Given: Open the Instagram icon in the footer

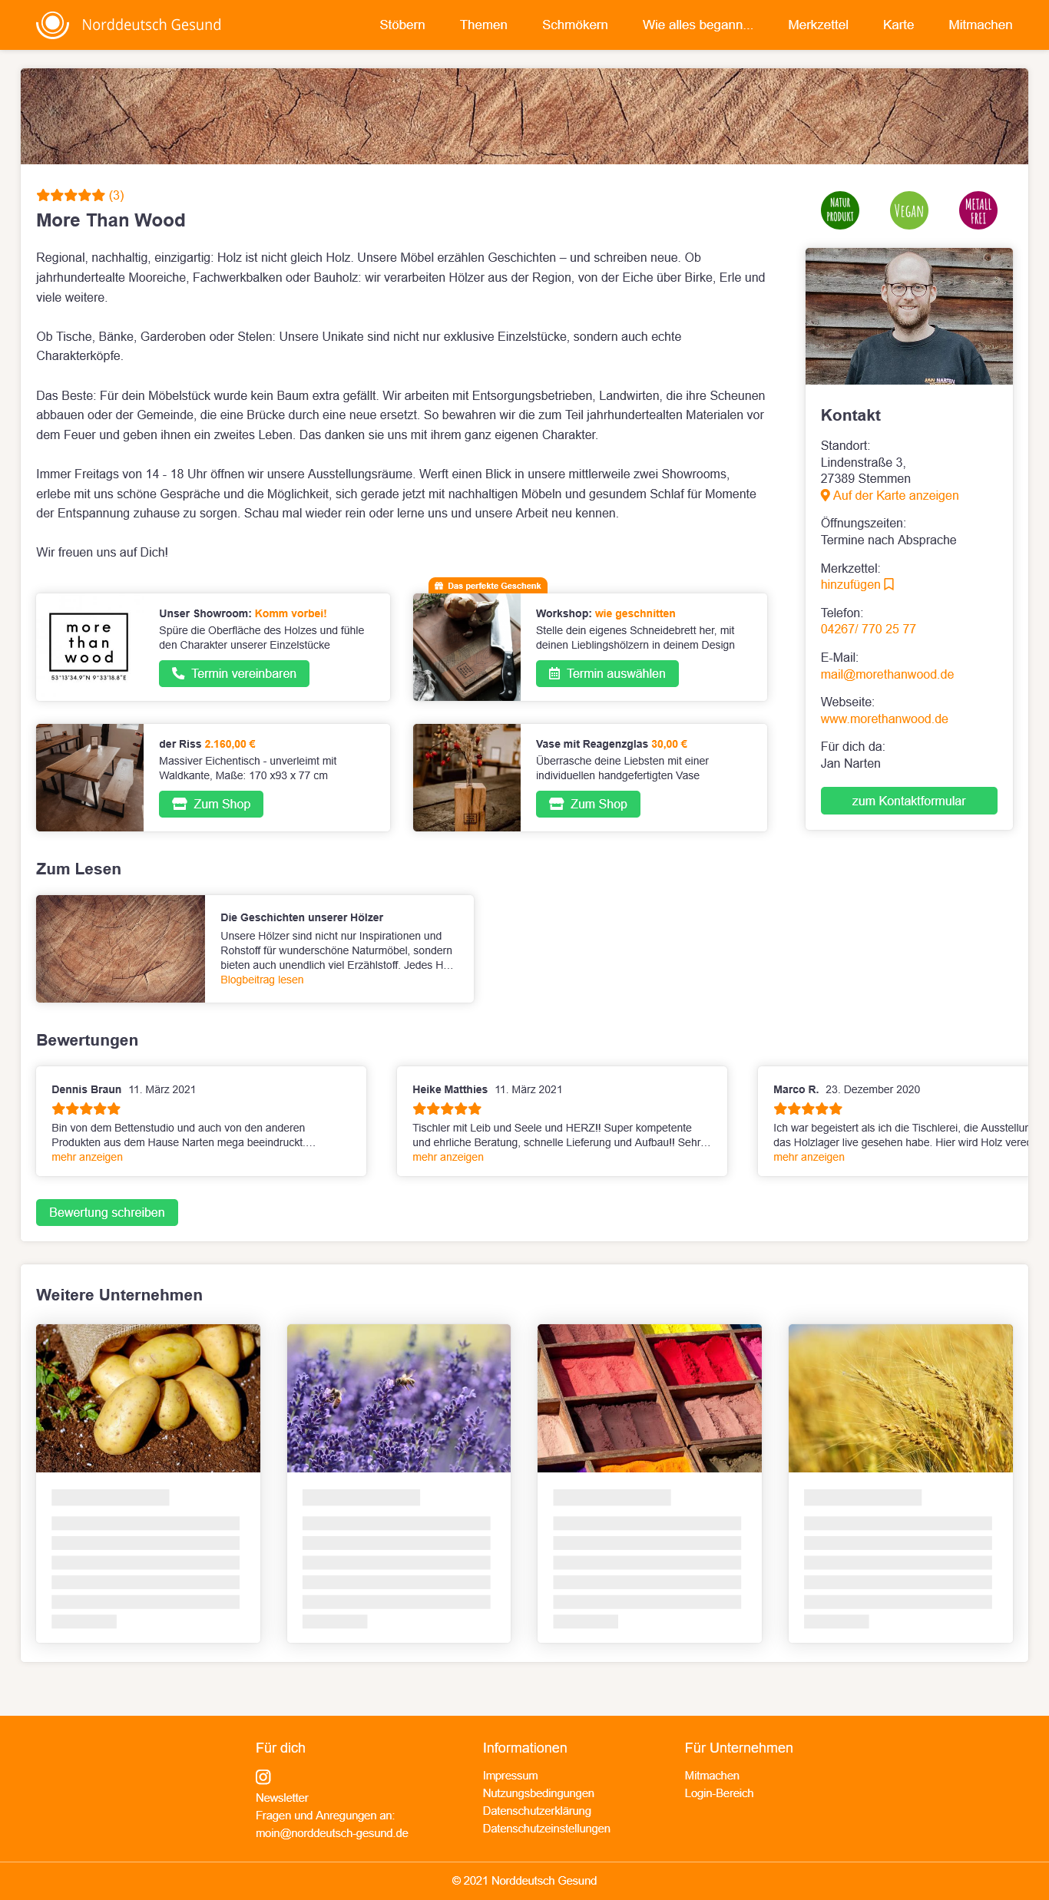Looking at the screenshot, I should tap(263, 1776).
